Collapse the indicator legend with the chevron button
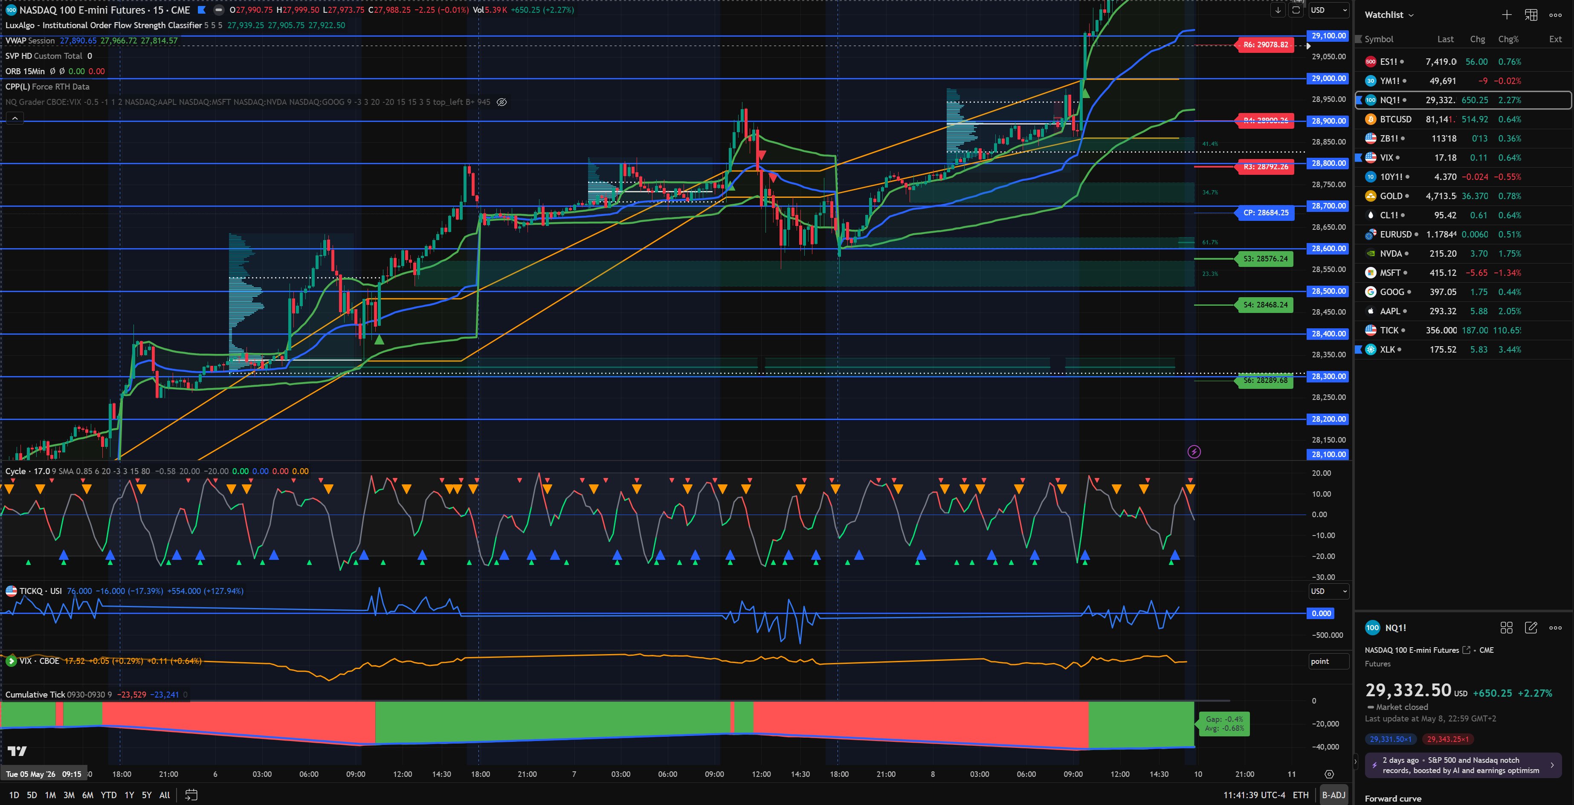The image size is (1574, 805). 14,118
